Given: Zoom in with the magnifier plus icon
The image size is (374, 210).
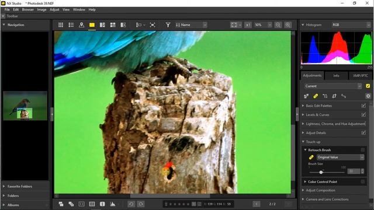Looking at the screenshot, I should pyautogui.click(x=288, y=24).
